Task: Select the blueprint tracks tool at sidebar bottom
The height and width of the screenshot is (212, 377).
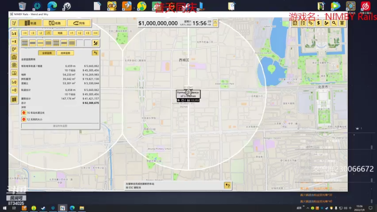Action: (14, 99)
